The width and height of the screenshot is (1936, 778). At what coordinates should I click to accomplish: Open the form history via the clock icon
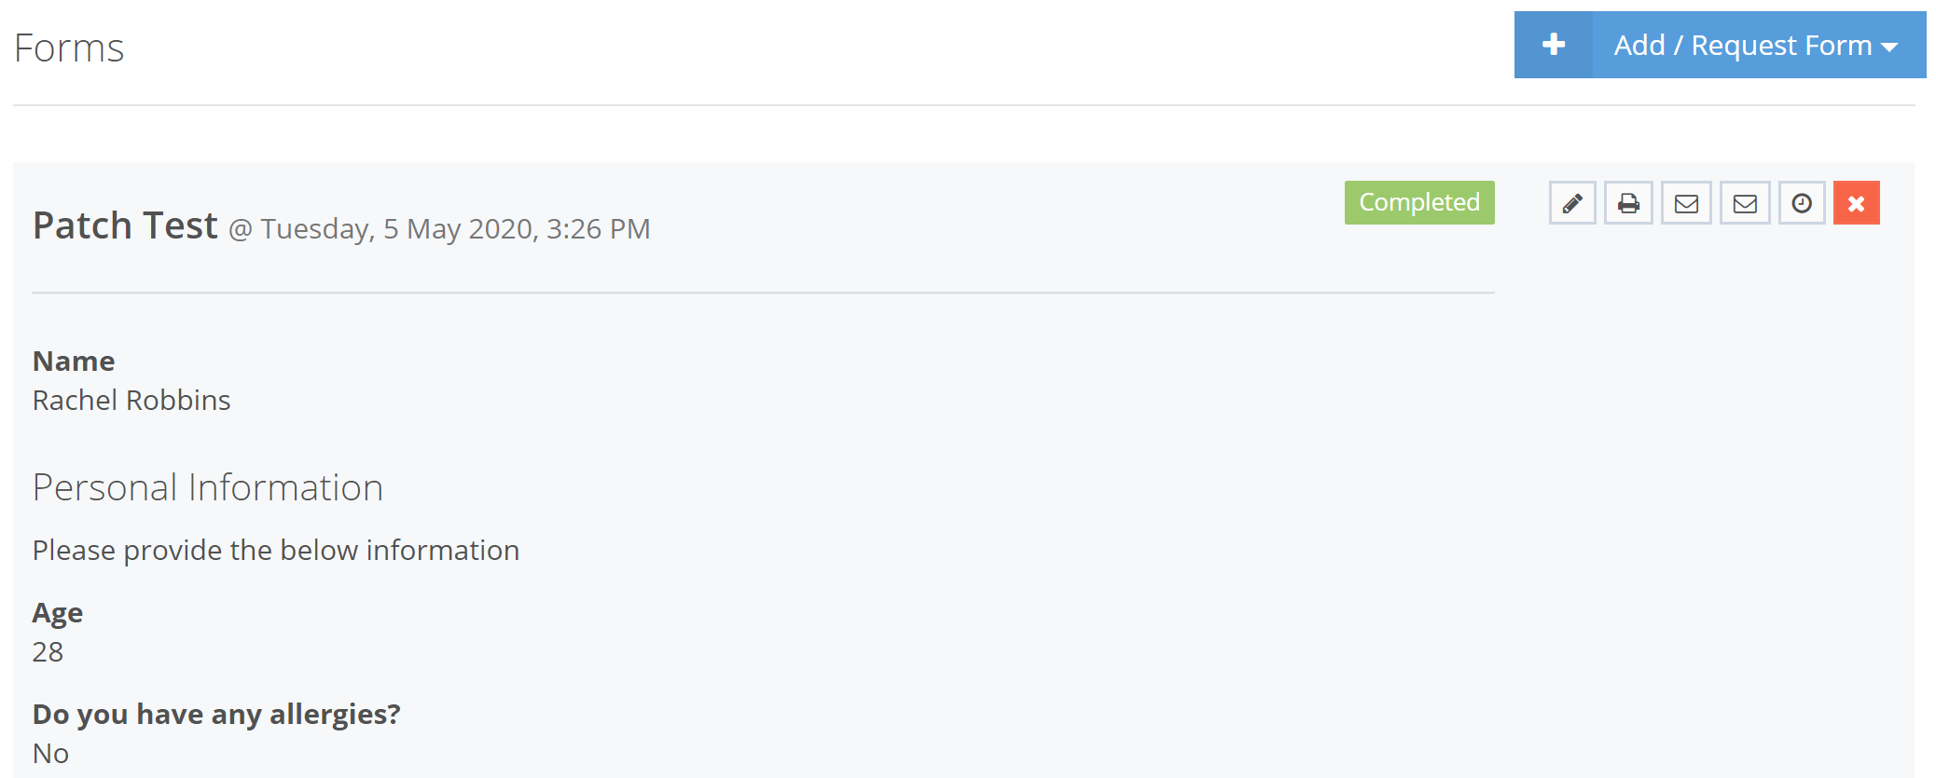point(1801,202)
